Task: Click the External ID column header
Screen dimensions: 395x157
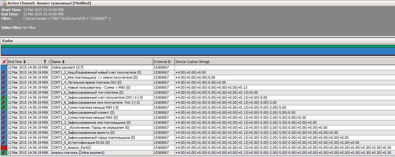Action: 162,62
